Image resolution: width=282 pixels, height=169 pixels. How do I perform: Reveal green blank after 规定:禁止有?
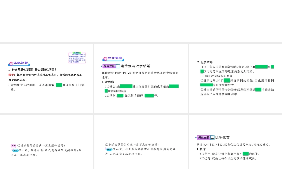(x=261, y=67)
